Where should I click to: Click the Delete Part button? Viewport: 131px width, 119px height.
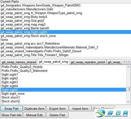[x=57, y=115]
